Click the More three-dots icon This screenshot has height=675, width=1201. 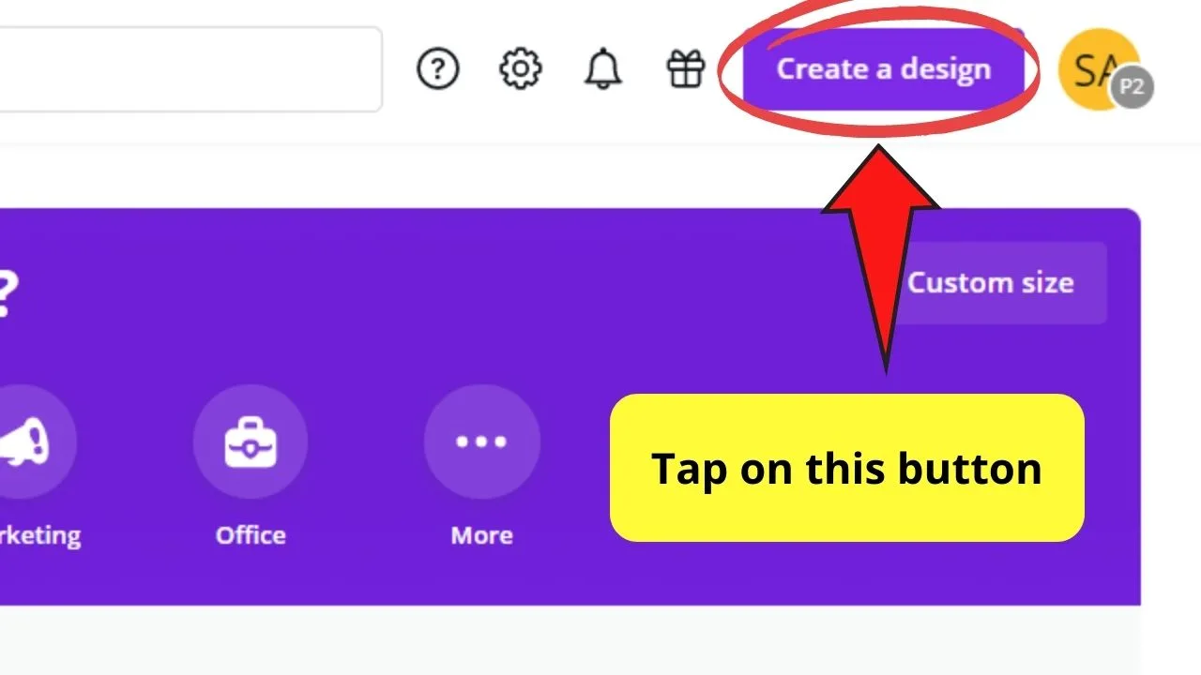point(481,442)
